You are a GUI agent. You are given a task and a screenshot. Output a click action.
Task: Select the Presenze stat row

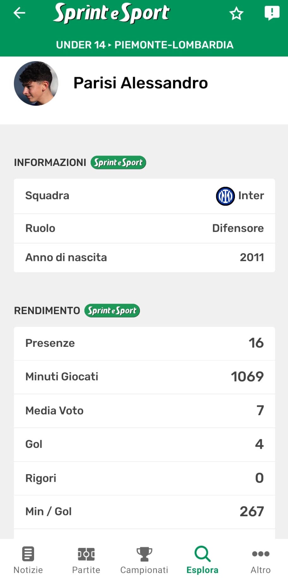click(x=144, y=343)
